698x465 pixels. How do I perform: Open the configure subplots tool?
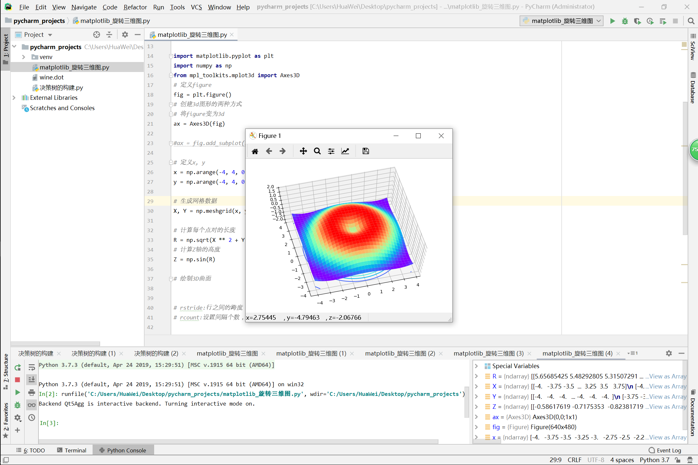[x=331, y=151]
